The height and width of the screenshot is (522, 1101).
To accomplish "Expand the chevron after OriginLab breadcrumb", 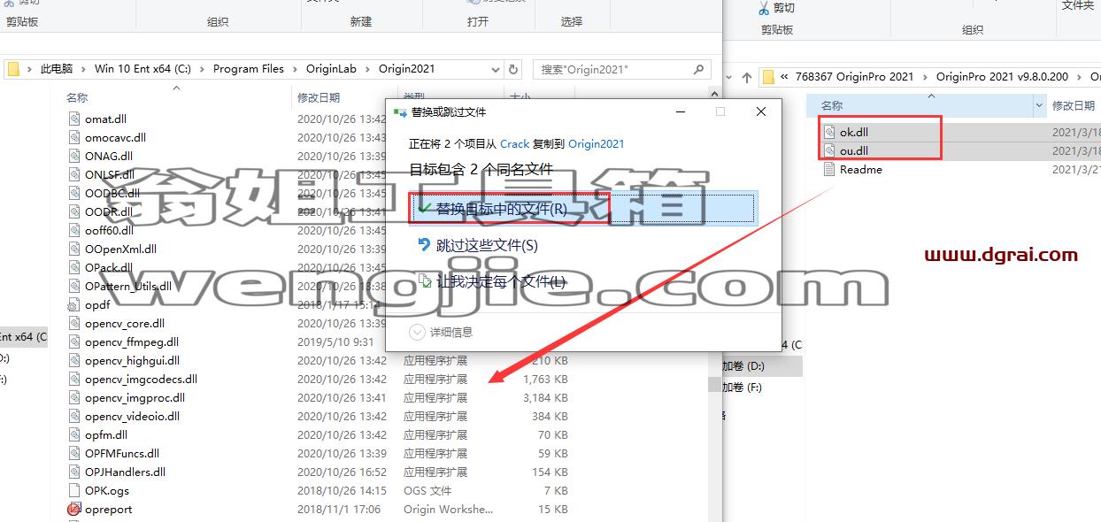I will click(x=367, y=68).
